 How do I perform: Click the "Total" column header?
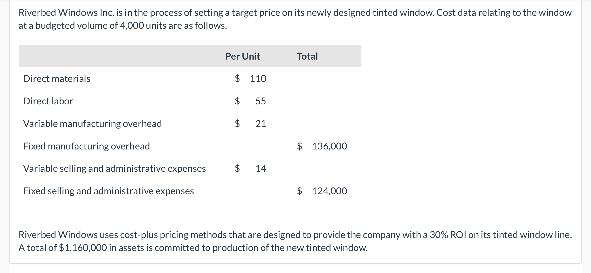(x=307, y=56)
